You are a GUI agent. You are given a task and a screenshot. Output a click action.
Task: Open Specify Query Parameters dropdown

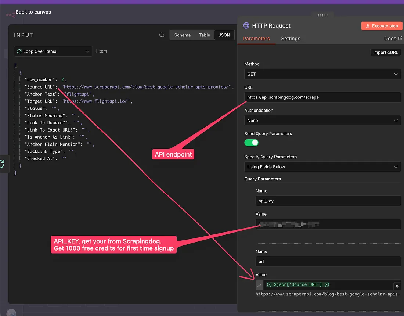[322, 167]
